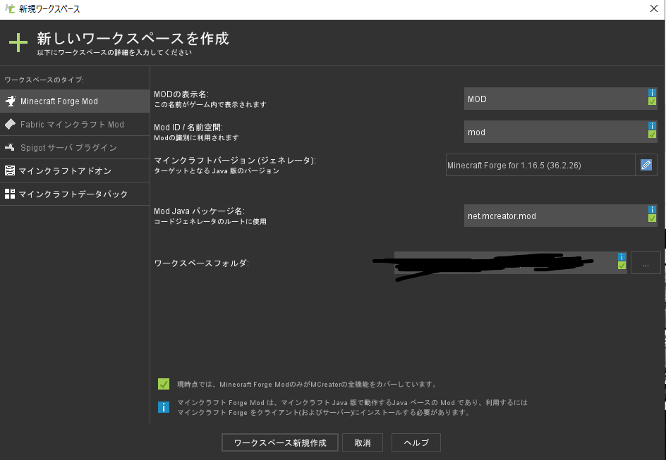
Task: Open help with the ヘルプ button
Action: click(x=416, y=442)
